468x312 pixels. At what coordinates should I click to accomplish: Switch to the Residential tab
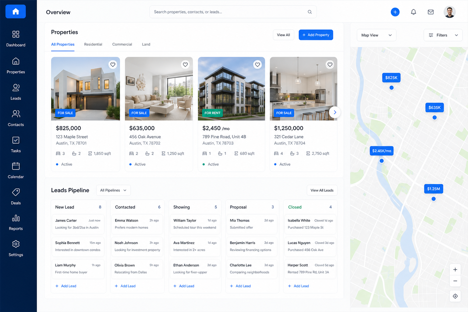pos(93,44)
